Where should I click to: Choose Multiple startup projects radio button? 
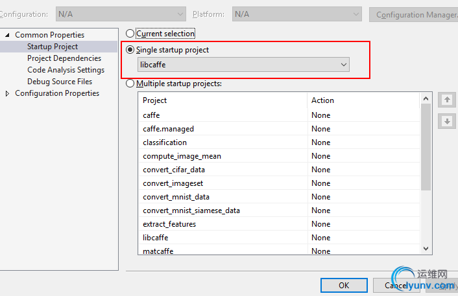click(x=130, y=84)
